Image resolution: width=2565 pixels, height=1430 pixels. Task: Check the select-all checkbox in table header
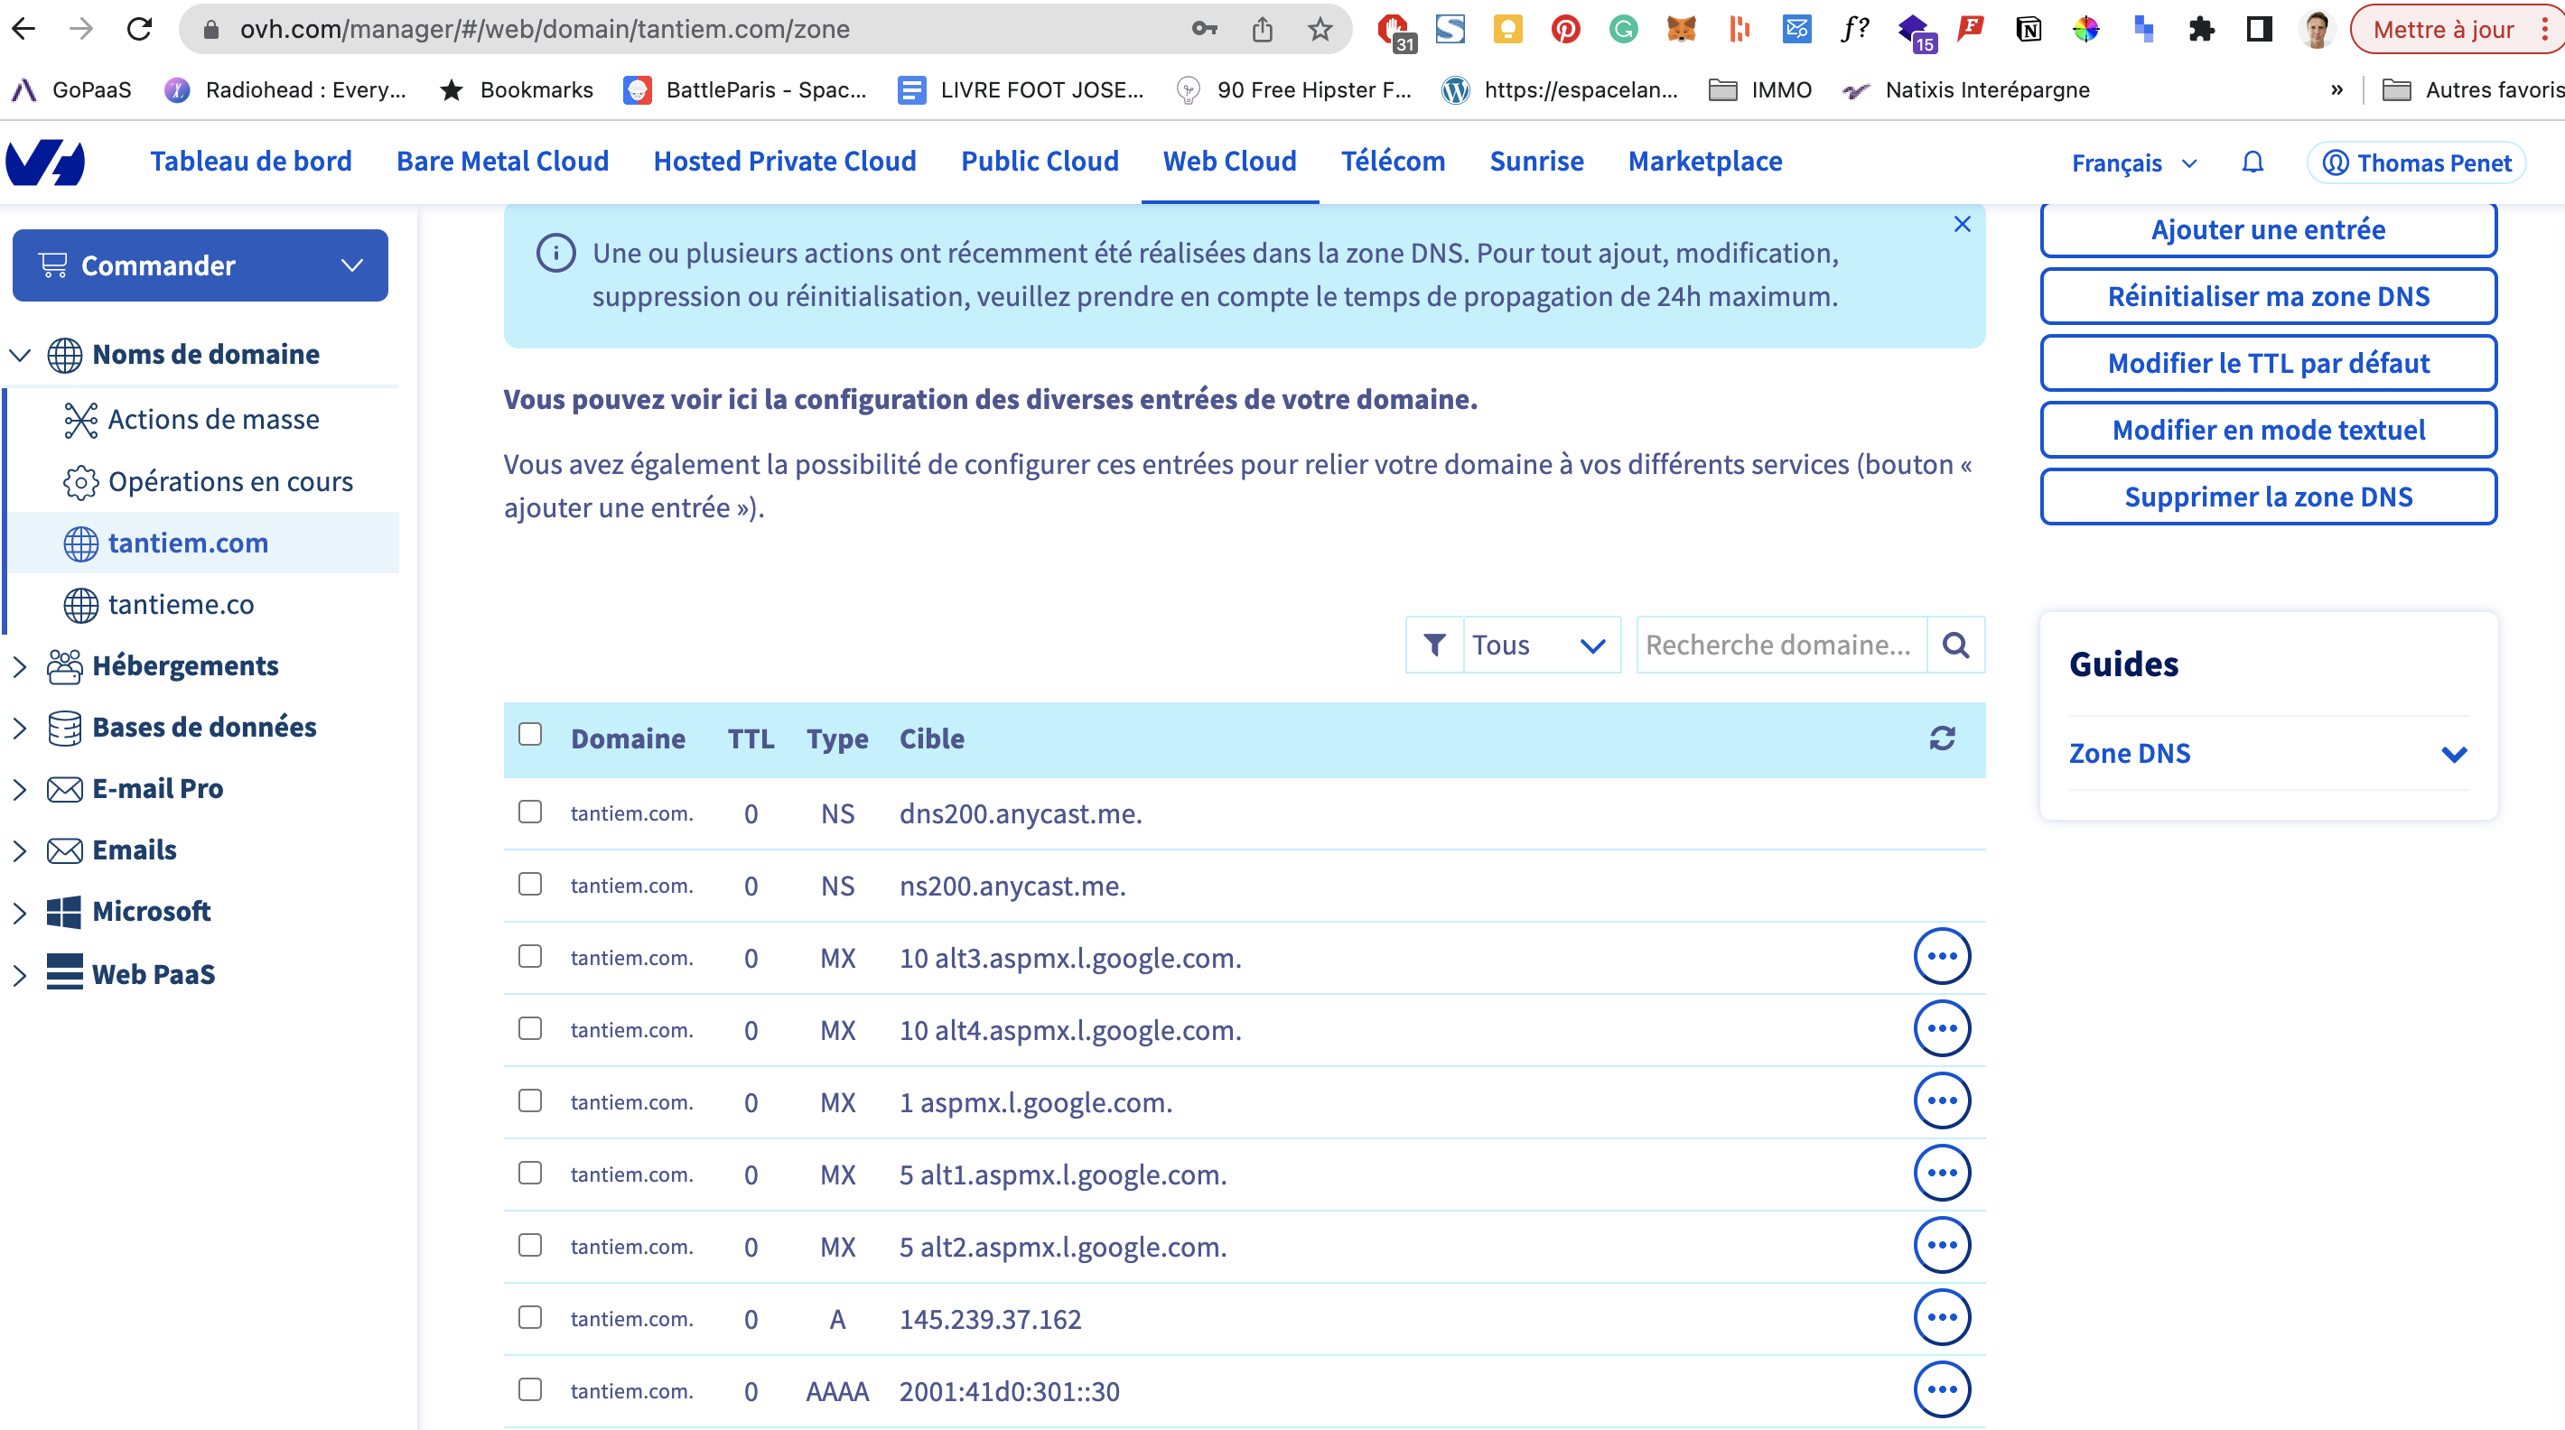coord(530,734)
